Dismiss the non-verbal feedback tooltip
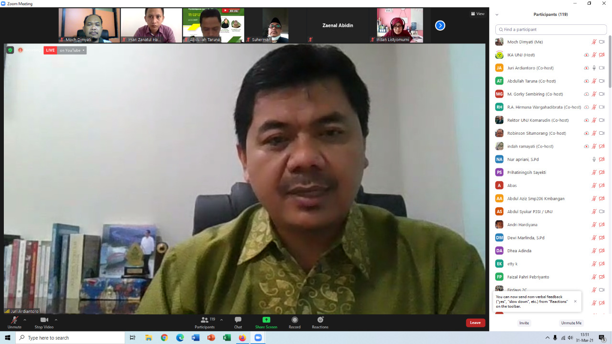This screenshot has height=344, width=612. pyautogui.click(x=575, y=301)
